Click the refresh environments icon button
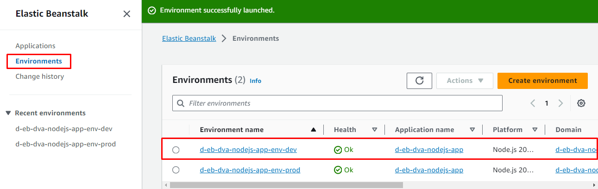This screenshot has height=189, width=598. [419, 81]
